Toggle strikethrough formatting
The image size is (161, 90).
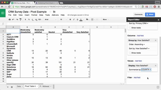(x=77, y=19)
